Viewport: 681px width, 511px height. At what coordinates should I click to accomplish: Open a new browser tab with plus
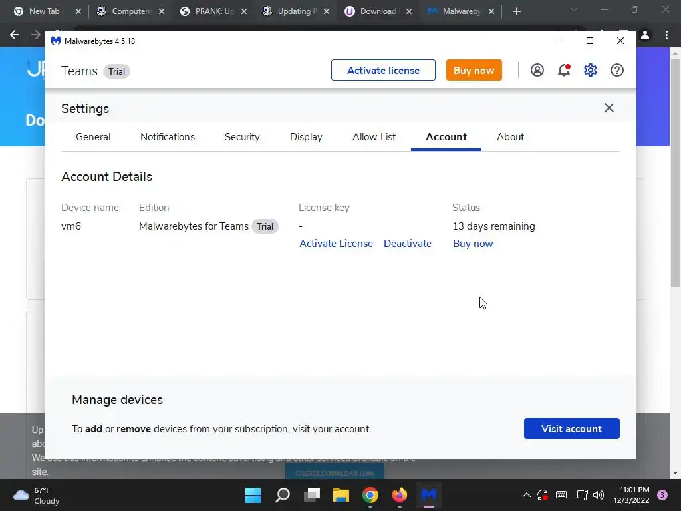[516, 11]
